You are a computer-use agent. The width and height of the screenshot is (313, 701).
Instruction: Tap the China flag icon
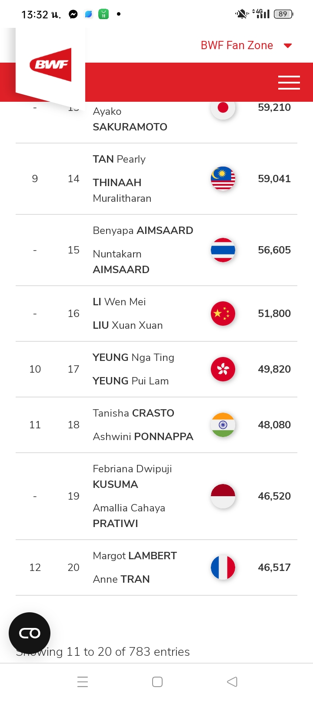(223, 314)
